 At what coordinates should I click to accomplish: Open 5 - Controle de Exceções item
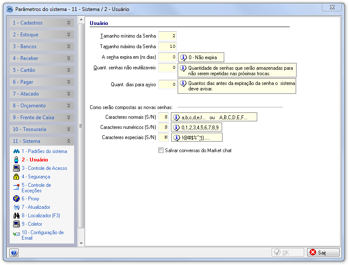pyautogui.click(x=36, y=188)
